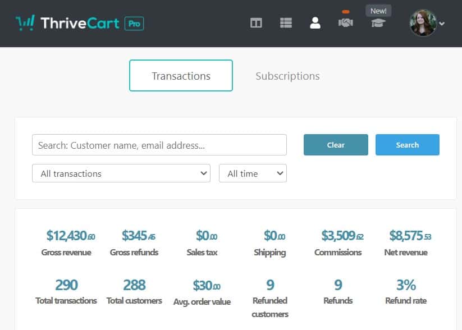Click the 288 Total customers value
Image resolution: width=462 pixels, height=330 pixels.
point(134,285)
